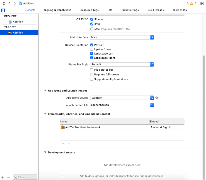Click the back navigation arrow
The width and height of the screenshot is (206, 180).
pyautogui.click(x=9, y=3)
